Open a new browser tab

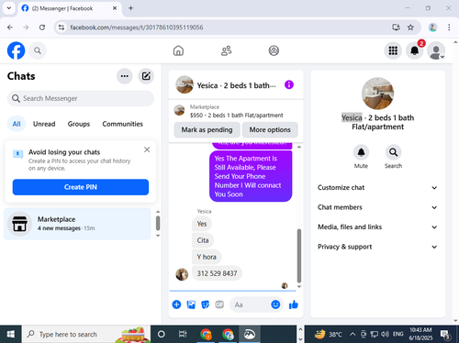pos(130,8)
